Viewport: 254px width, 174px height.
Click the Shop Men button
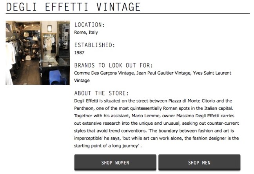coord(199,163)
